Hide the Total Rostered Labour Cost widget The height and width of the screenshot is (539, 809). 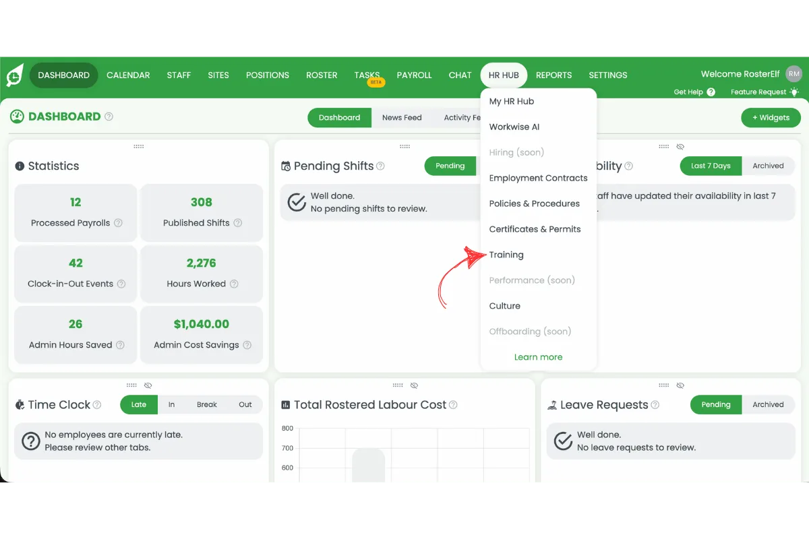click(414, 385)
